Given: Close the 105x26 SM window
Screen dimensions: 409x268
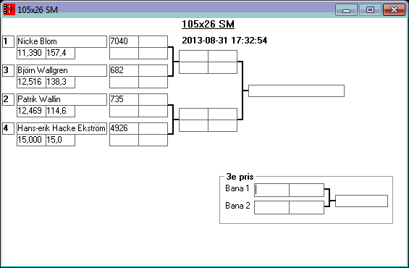Looking at the screenshot, I should [394, 10].
